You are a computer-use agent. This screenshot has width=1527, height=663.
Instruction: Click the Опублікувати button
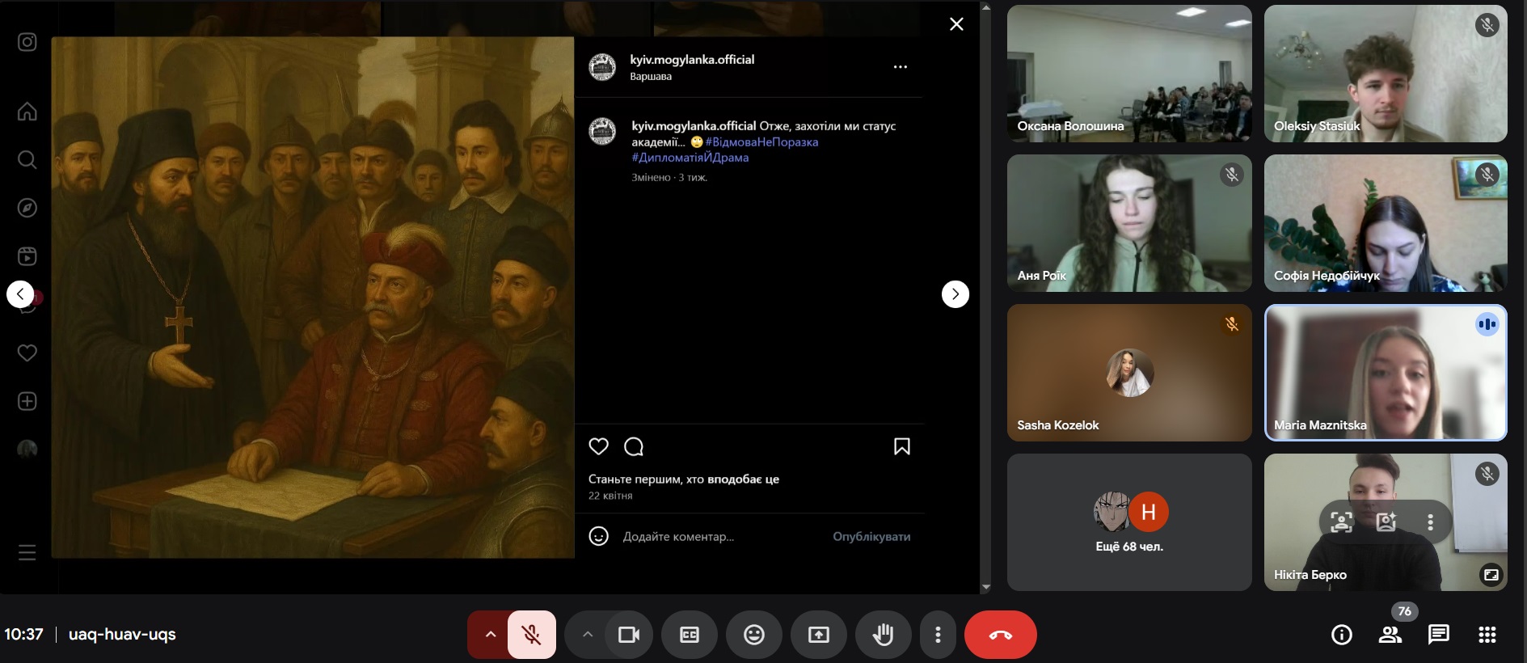871,536
